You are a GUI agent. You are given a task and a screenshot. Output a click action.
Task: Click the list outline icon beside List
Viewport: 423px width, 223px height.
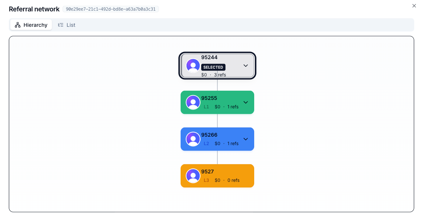[x=60, y=25]
